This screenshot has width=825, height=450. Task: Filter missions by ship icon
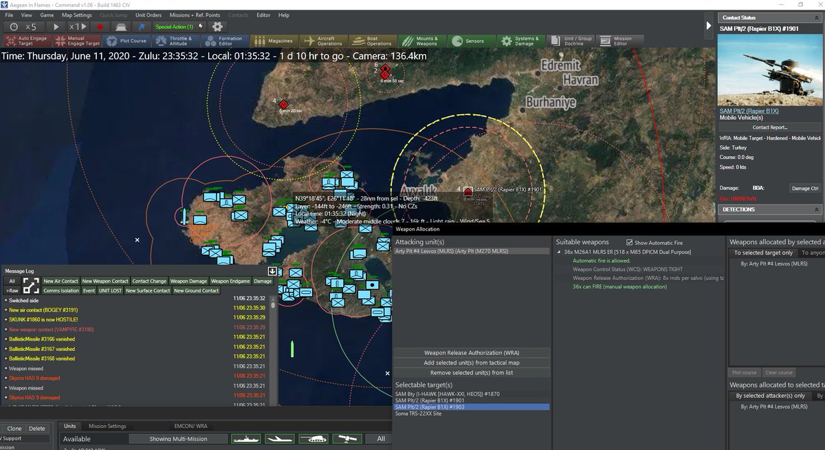click(x=246, y=438)
